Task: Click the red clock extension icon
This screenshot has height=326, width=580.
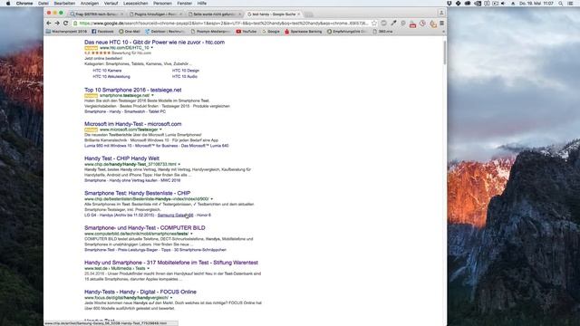Action: click(422, 24)
